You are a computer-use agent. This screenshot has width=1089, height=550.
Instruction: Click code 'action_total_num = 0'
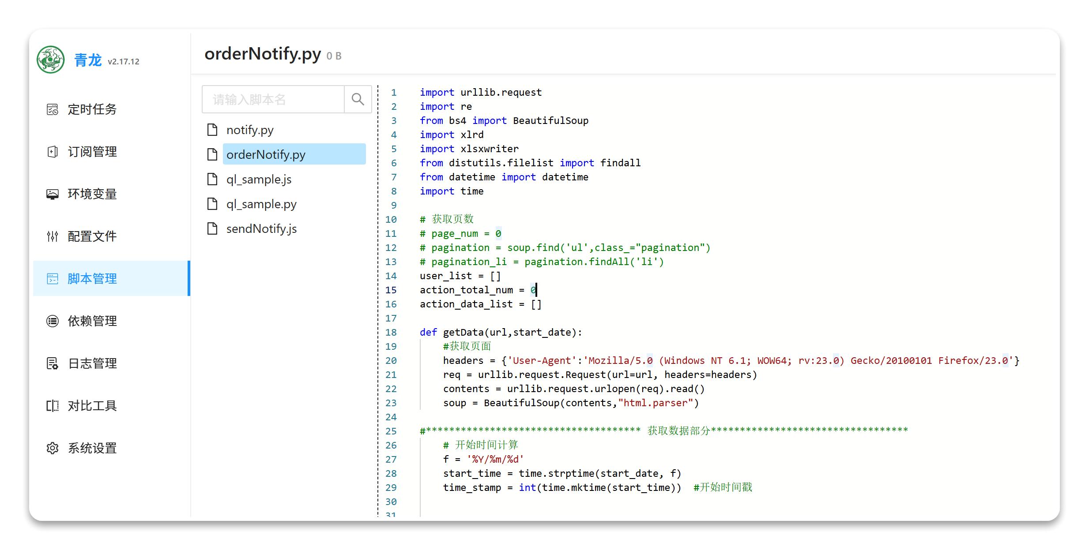pyautogui.click(x=478, y=290)
